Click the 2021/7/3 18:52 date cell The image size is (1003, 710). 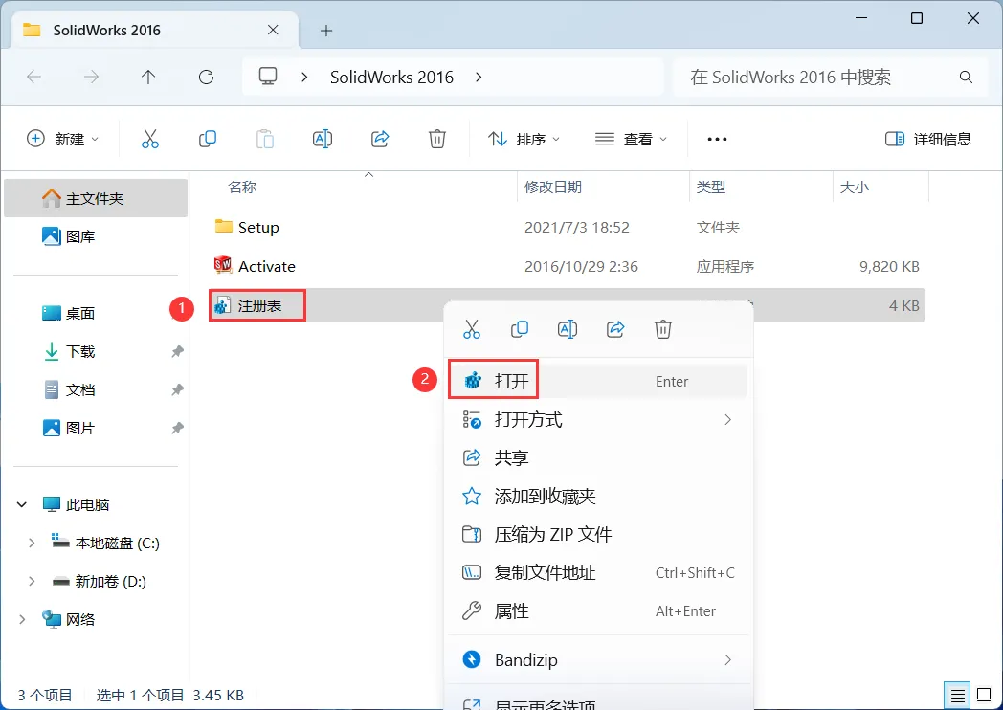coord(577,227)
